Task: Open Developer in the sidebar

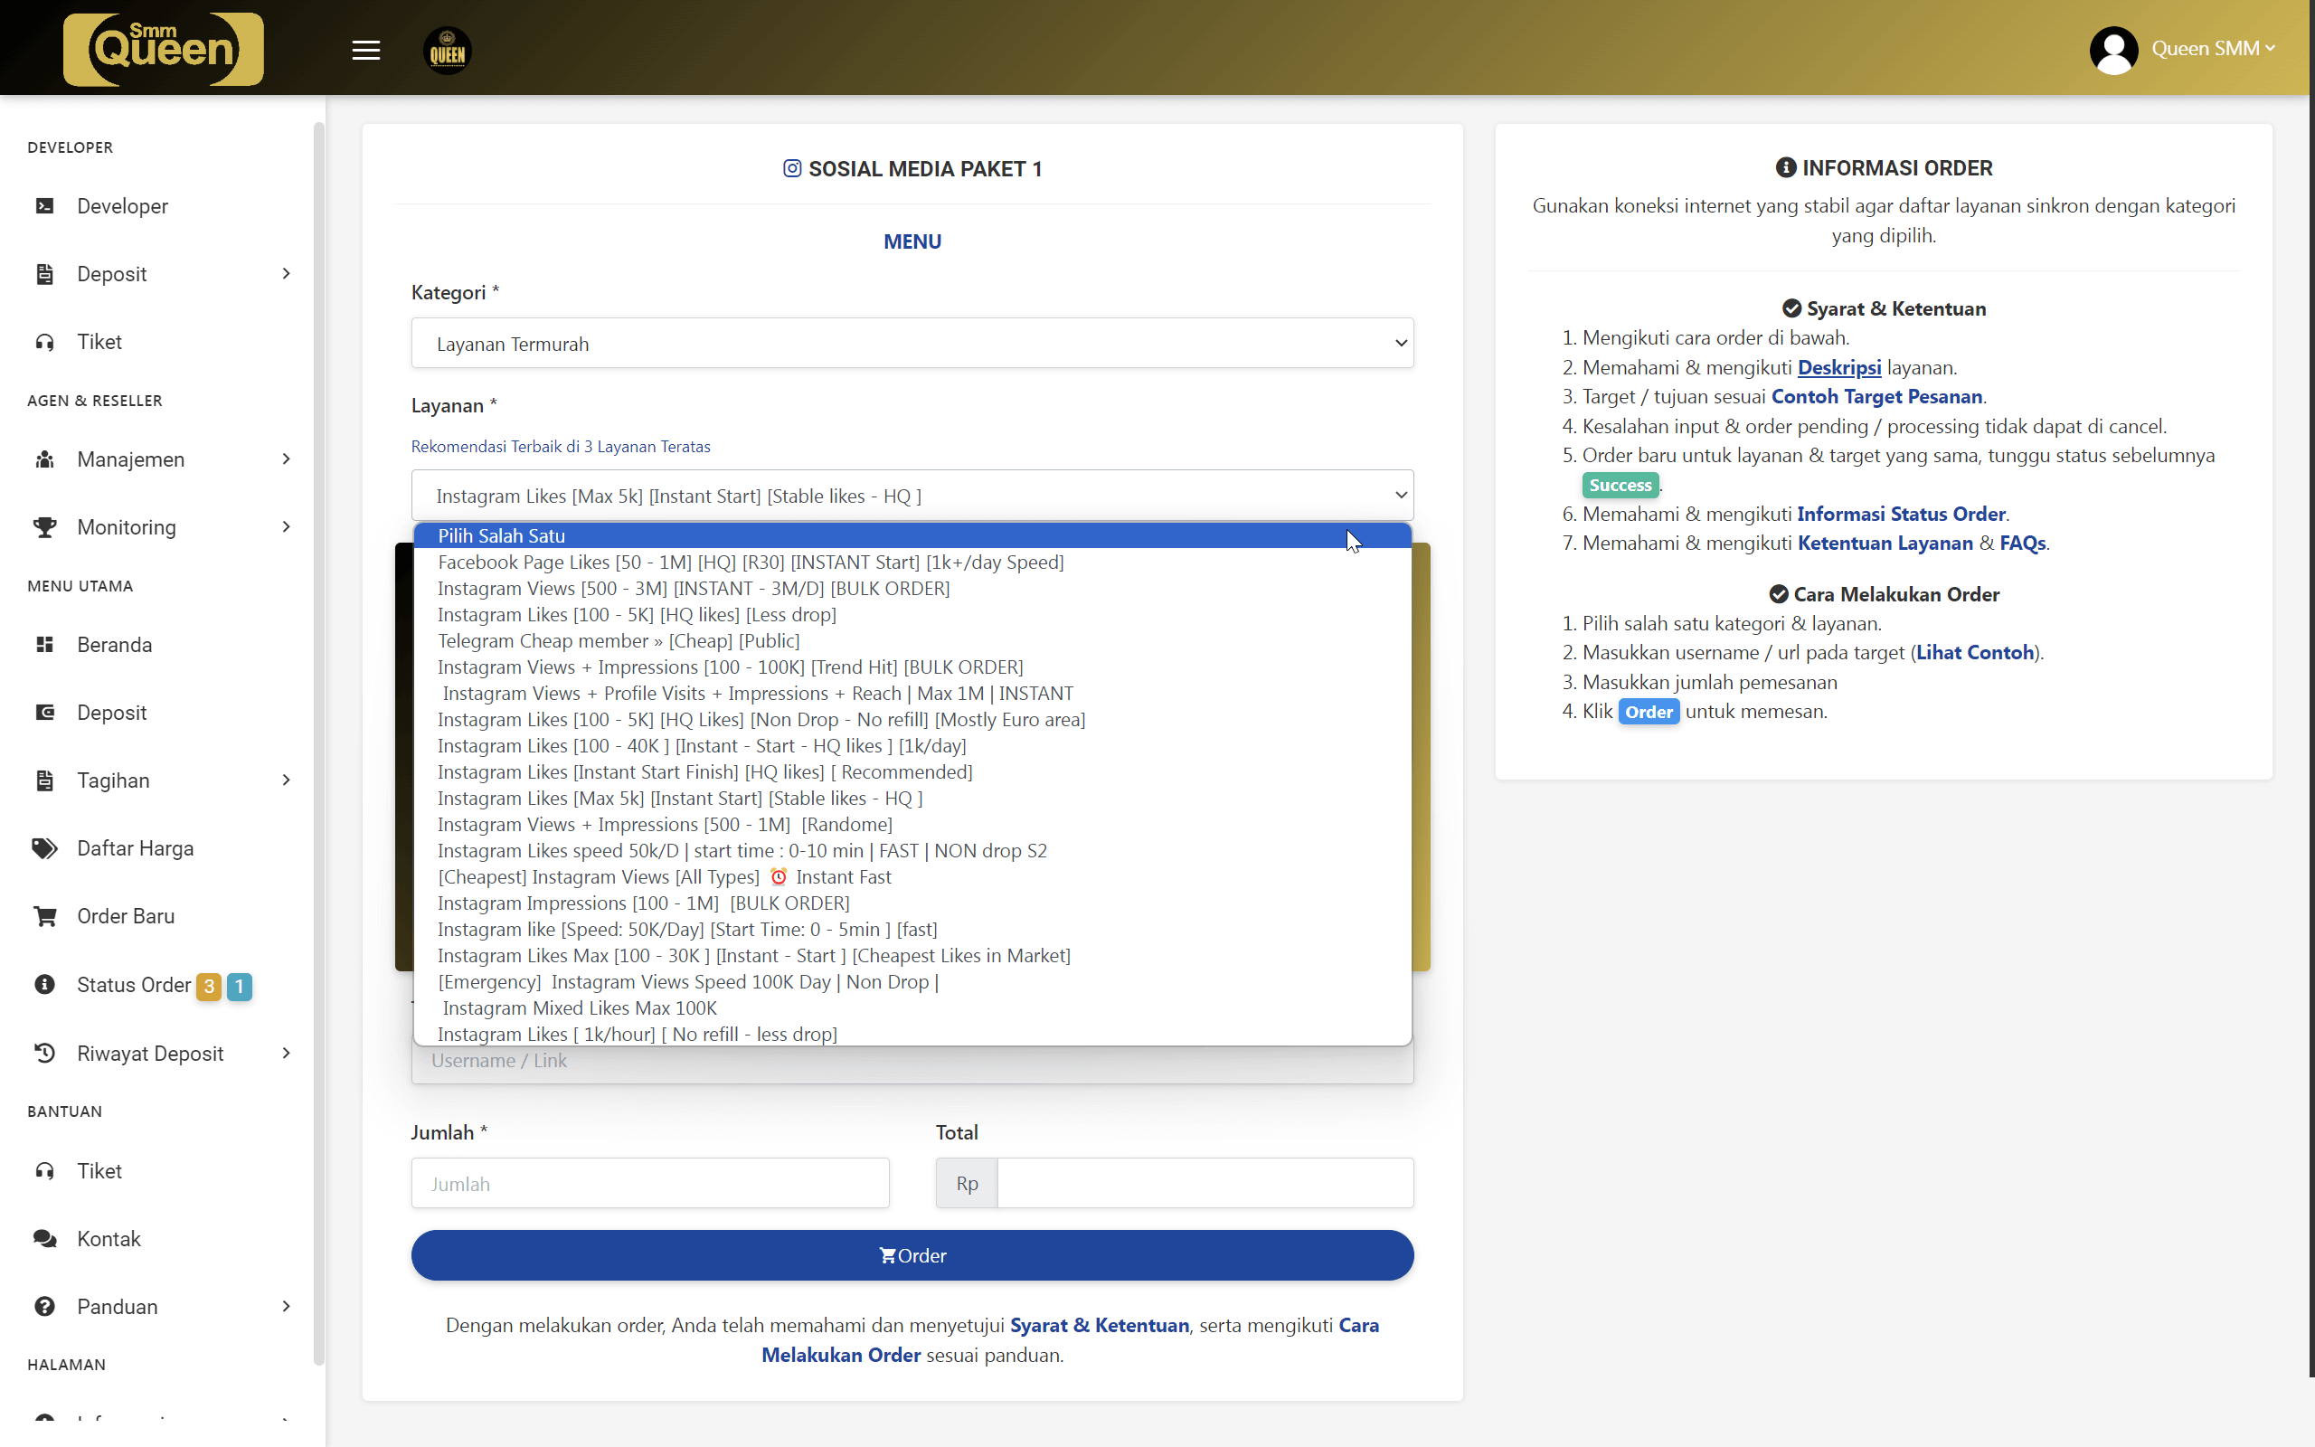Action: pyautogui.click(x=122, y=206)
